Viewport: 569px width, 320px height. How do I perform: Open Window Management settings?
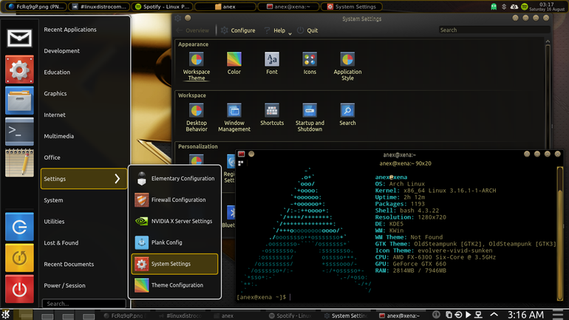click(x=234, y=118)
